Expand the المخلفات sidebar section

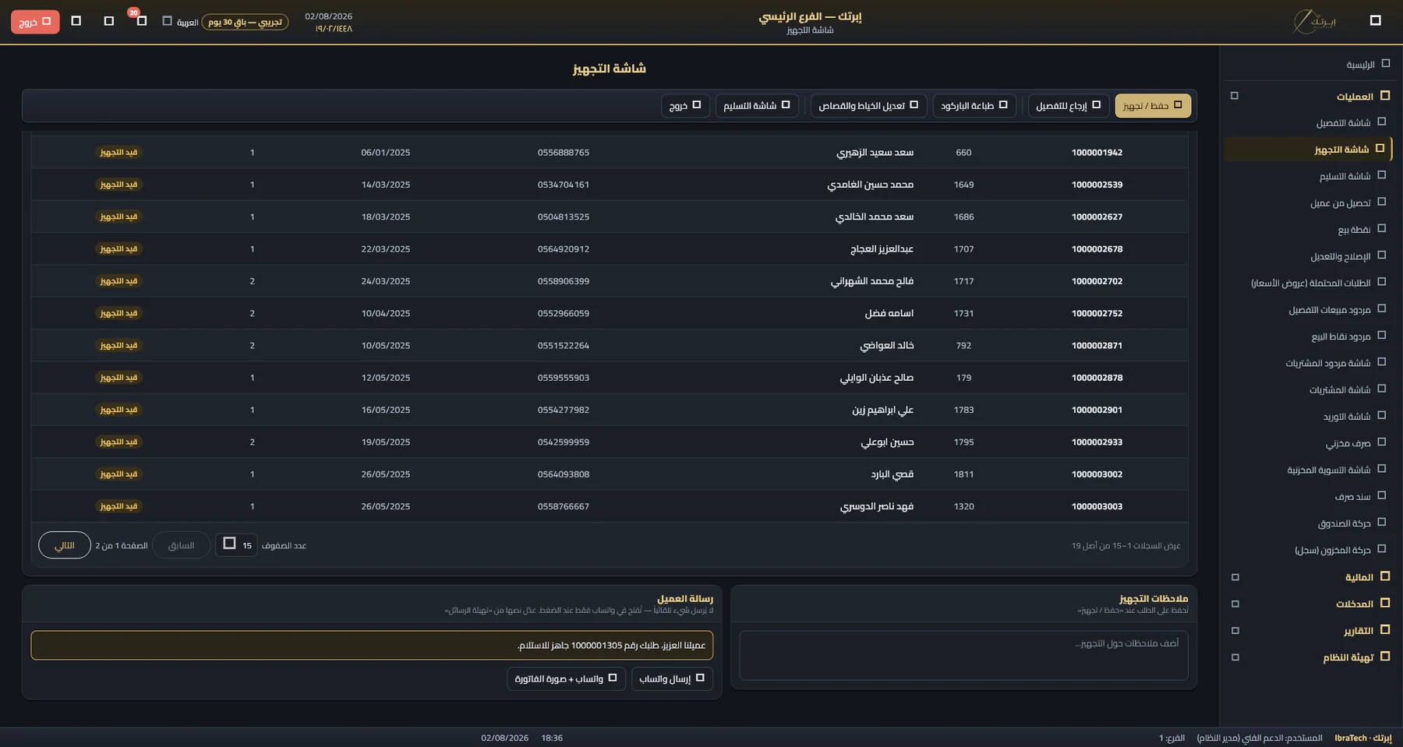(1235, 604)
